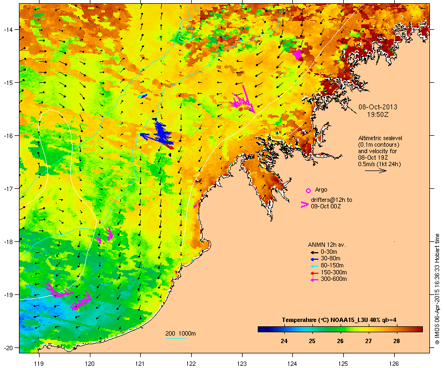
Task: Click the latitude axis label -17
Action: click(8, 188)
